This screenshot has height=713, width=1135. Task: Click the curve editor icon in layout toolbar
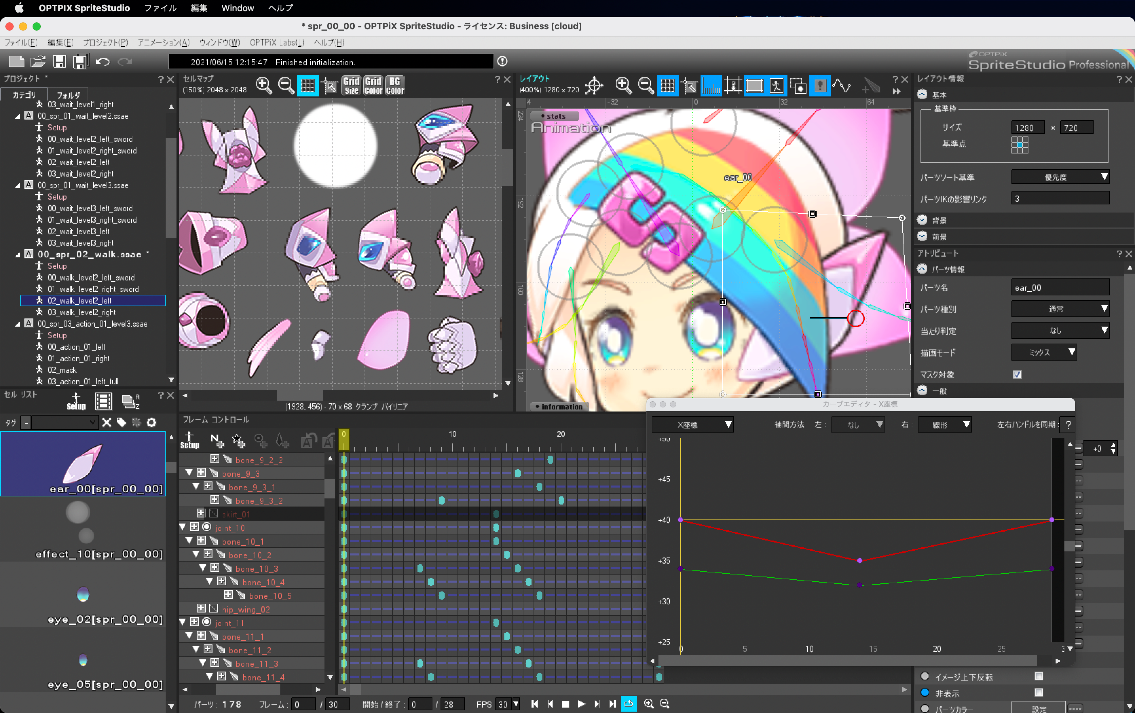[x=841, y=85]
